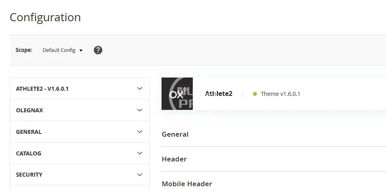Select the CATALOG sidebar tab
This screenshot has width=386, height=193.
pyautogui.click(x=28, y=153)
